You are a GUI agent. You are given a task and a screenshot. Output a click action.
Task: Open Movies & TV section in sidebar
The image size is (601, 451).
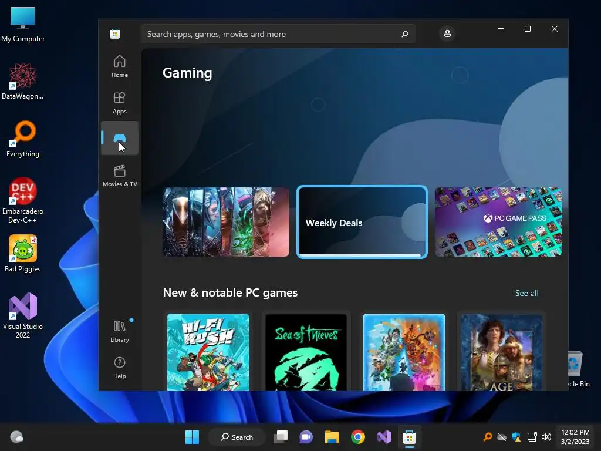tap(120, 176)
